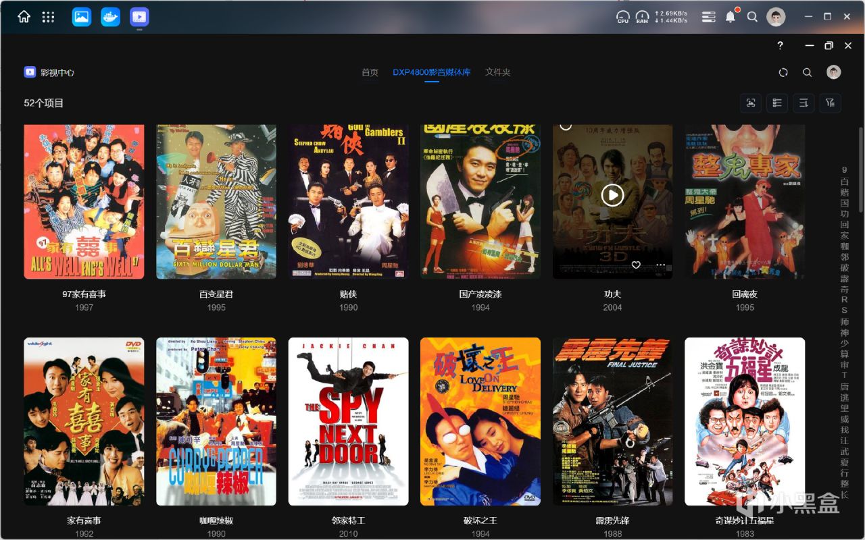Click the 霹雳先锋 title
Screen dimensions: 865x540
pyautogui.click(x=613, y=520)
